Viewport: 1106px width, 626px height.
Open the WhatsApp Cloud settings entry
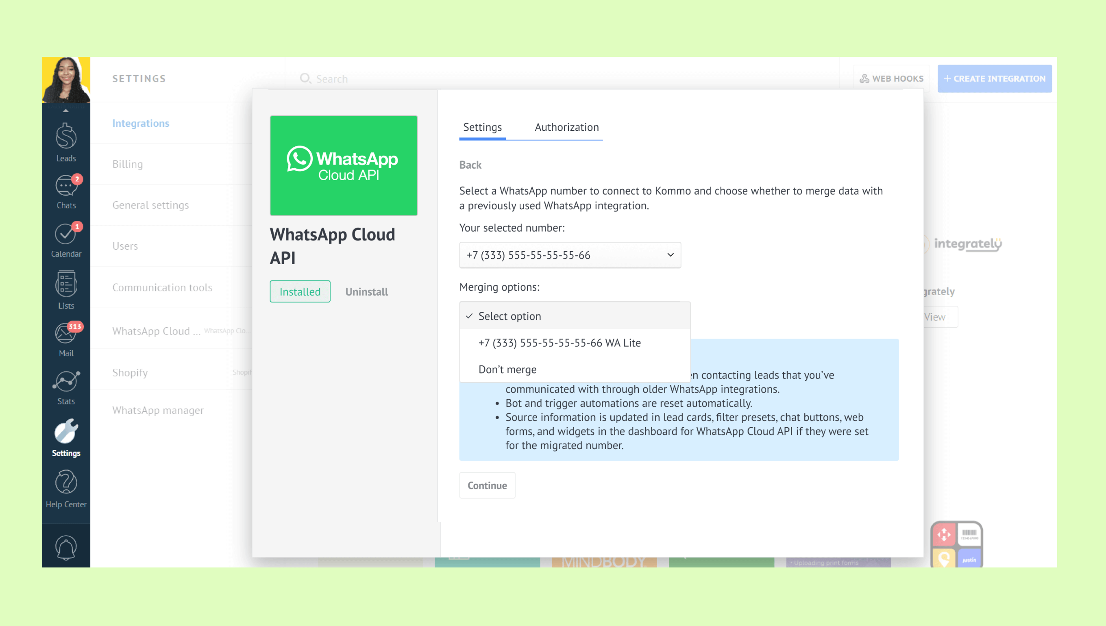157,331
